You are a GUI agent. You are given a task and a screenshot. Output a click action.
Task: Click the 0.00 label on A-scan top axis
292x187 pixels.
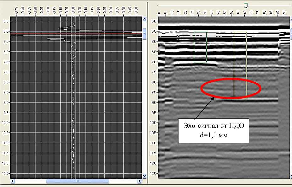point(73,10)
